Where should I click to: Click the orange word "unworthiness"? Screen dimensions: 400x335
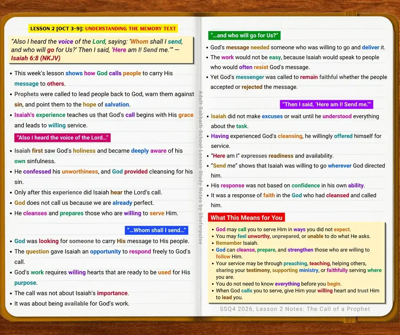80,172
